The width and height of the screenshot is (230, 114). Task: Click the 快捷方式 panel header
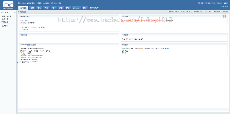coord(69,35)
